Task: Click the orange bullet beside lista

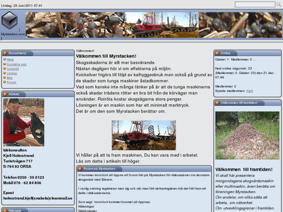Action: click(x=5, y=77)
